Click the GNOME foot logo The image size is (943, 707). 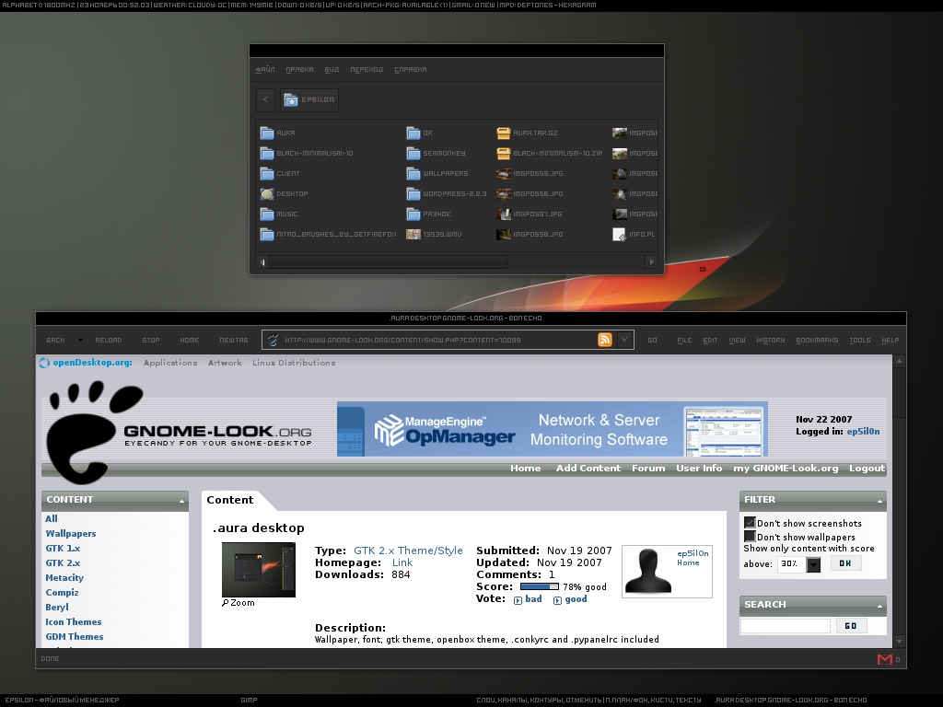click(95, 433)
